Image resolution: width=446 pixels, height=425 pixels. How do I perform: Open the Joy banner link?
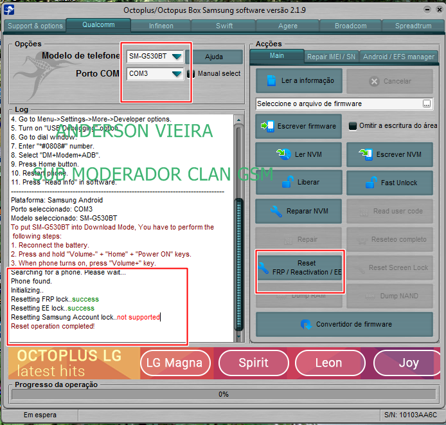click(x=407, y=363)
